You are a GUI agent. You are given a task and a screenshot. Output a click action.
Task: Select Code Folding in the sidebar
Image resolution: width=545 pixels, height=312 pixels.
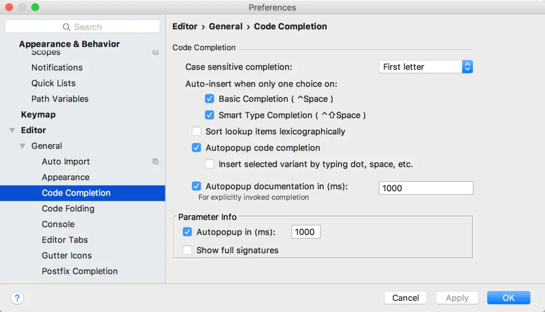68,208
